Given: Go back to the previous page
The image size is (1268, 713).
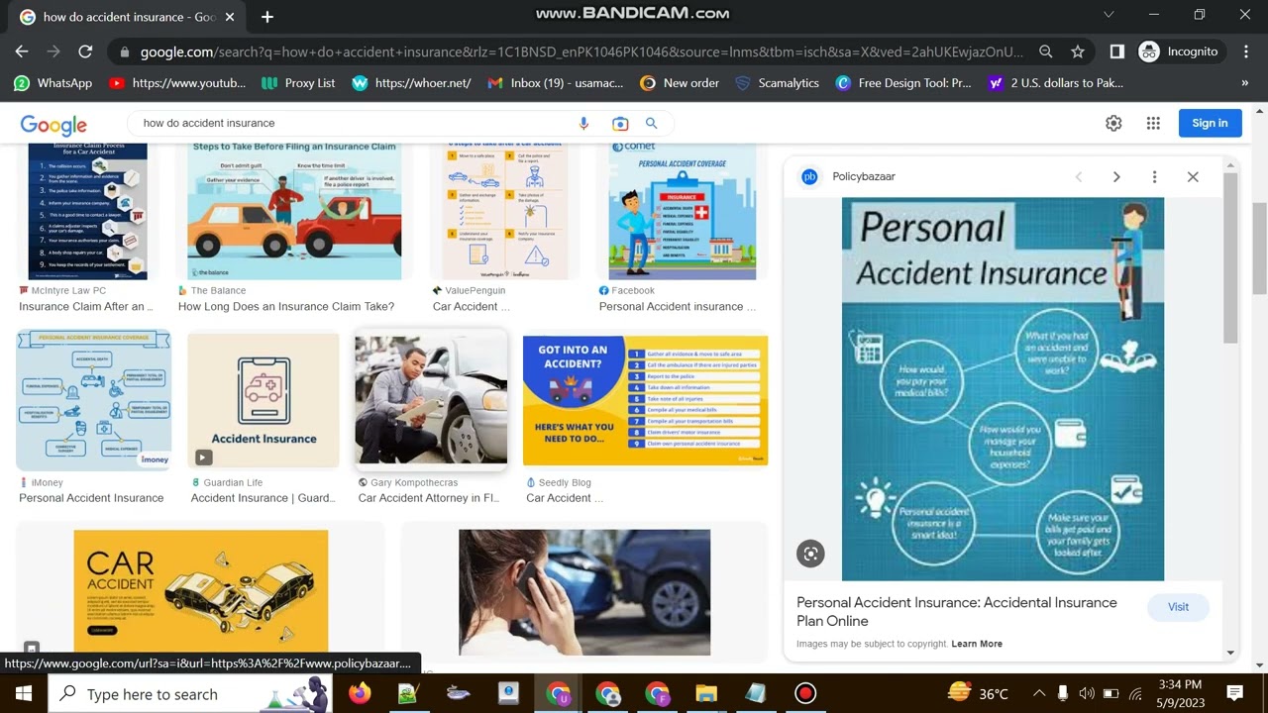Looking at the screenshot, I should click(22, 51).
